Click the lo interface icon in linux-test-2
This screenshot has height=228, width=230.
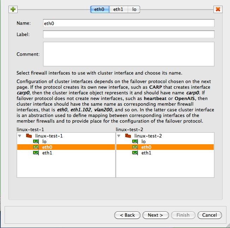pos(135,141)
